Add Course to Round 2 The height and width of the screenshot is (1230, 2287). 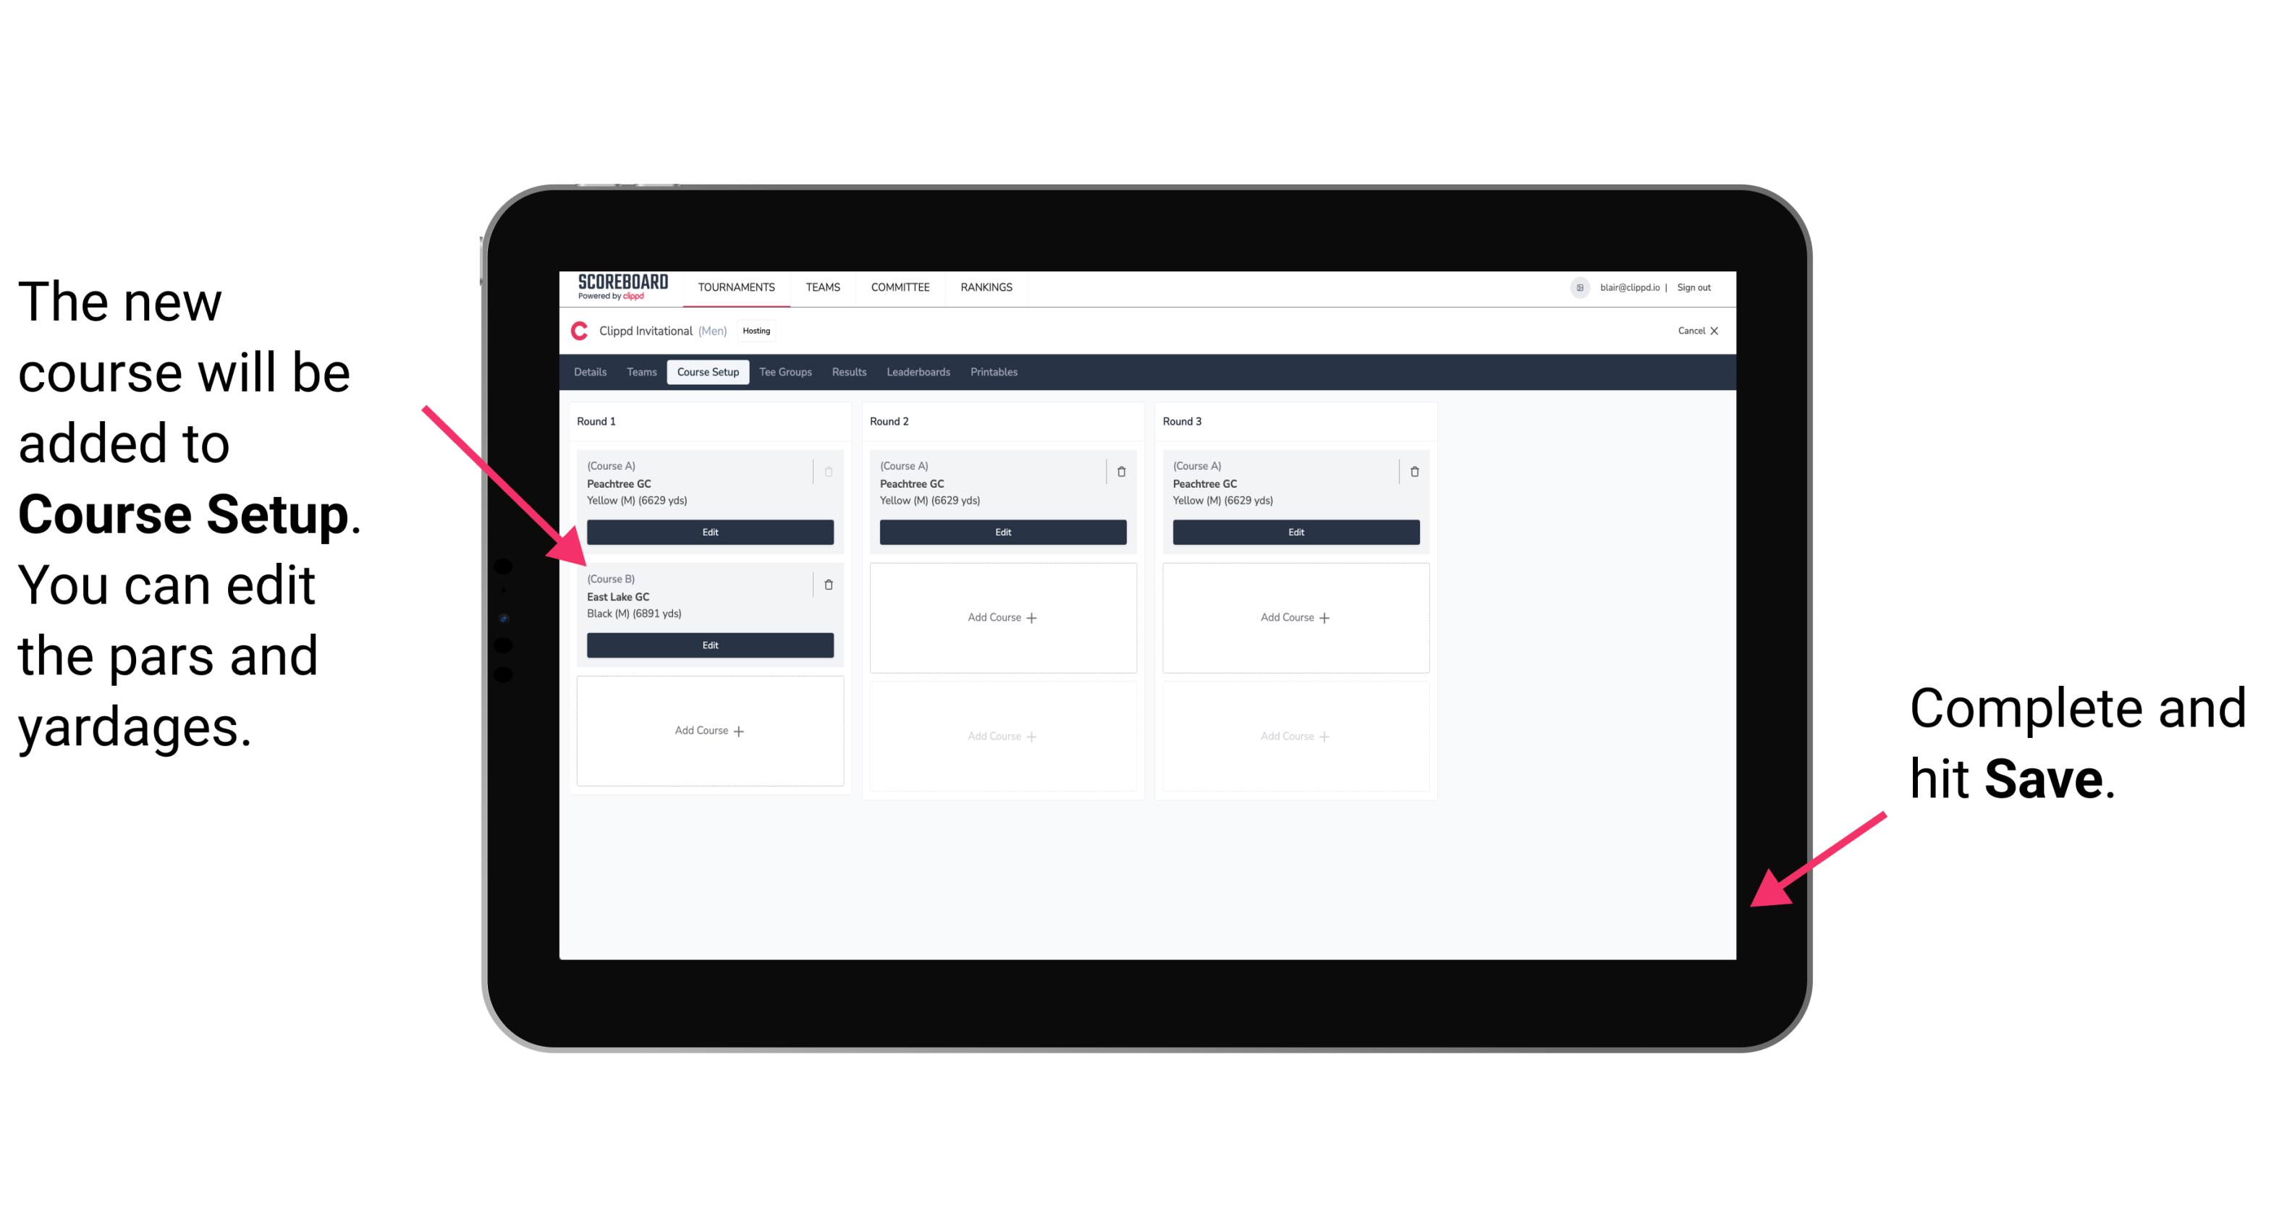click(999, 615)
